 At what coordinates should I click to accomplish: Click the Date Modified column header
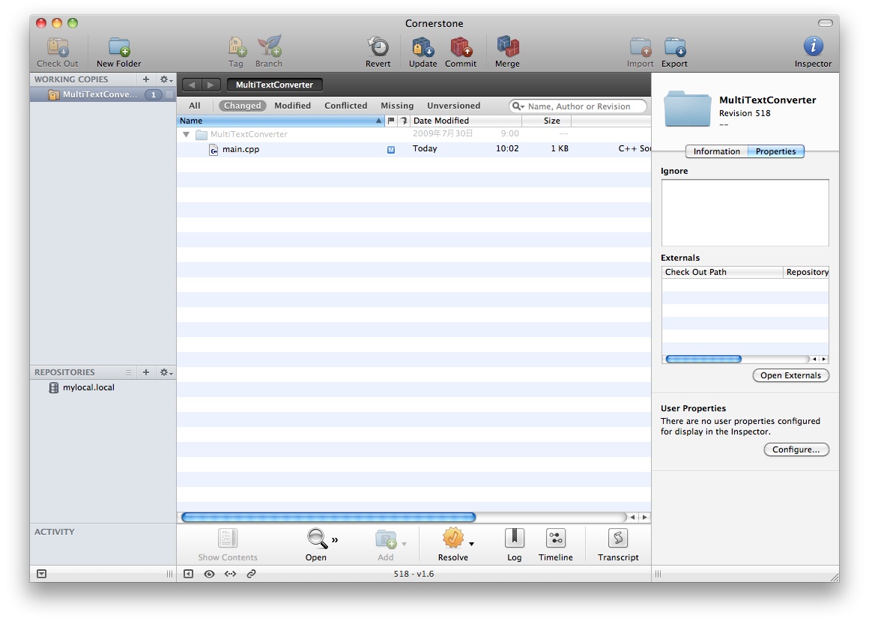coord(465,121)
